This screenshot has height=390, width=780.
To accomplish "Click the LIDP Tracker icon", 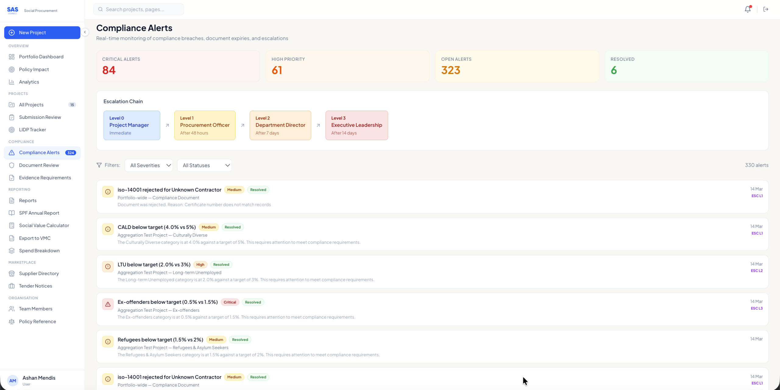I will [x=12, y=130].
